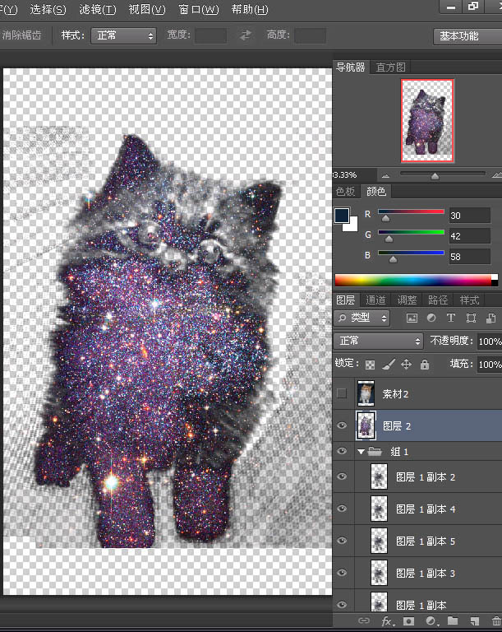Click the lock all padlock icon
This screenshot has width=502, height=632.
[x=424, y=365]
